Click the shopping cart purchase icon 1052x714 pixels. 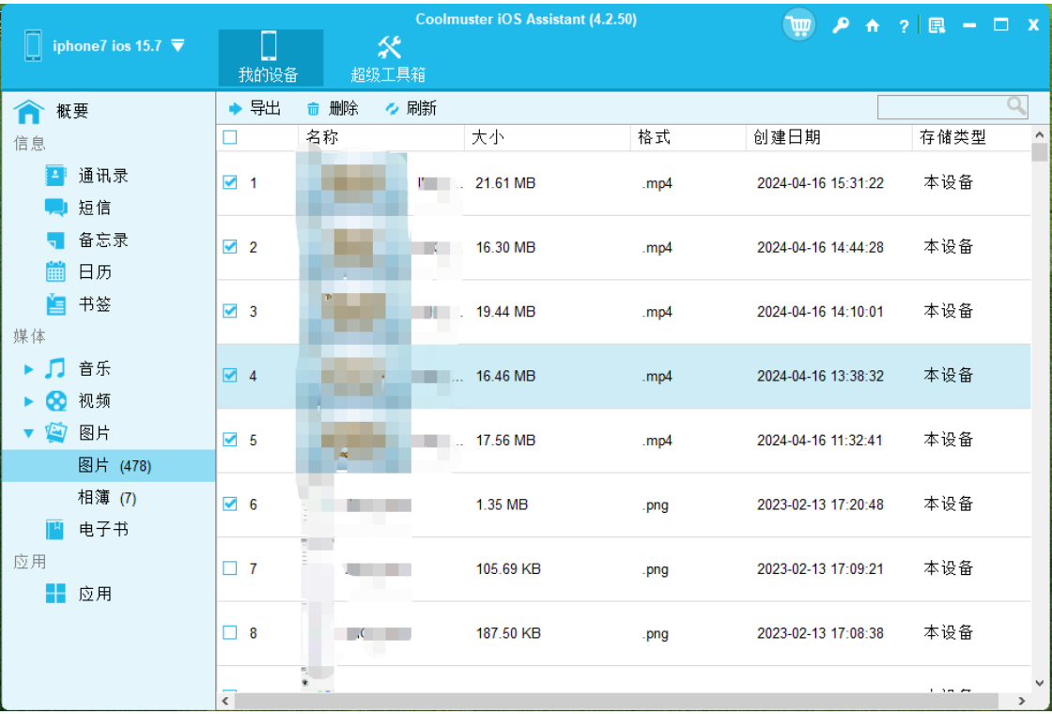click(x=798, y=24)
